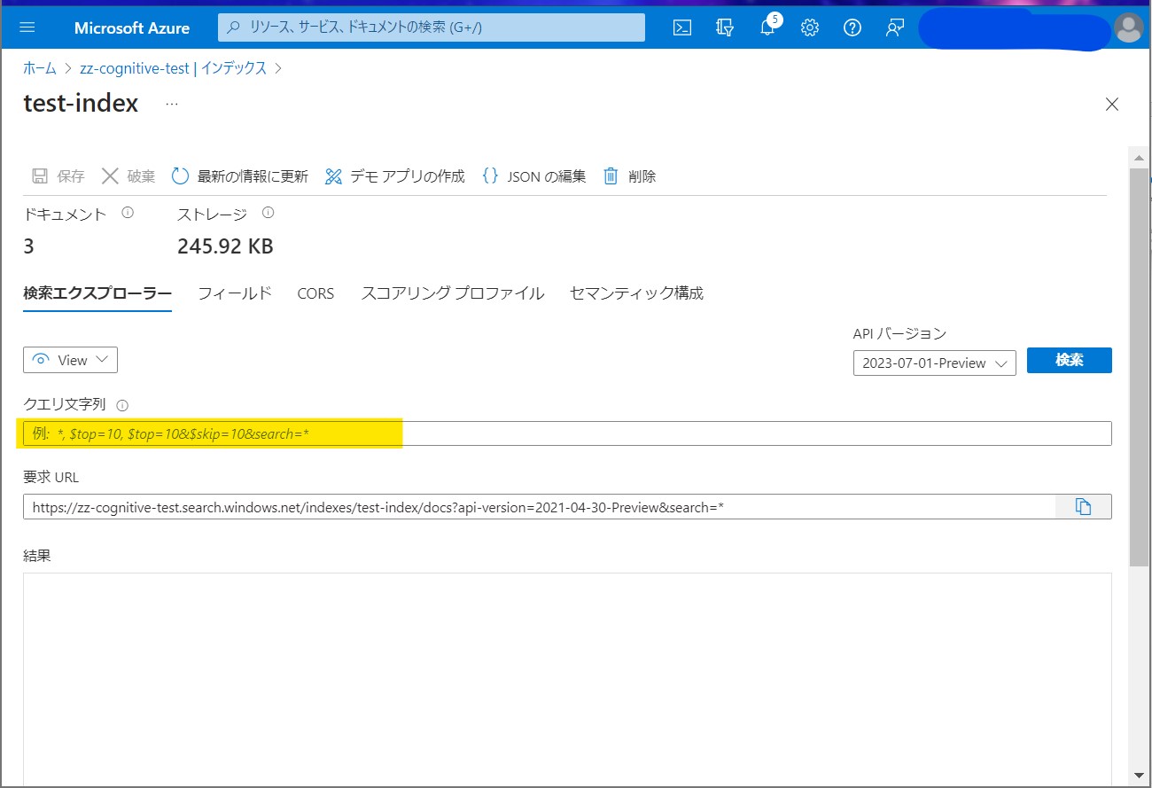The width and height of the screenshot is (1152, 788).
Task: Open the help question mark icon
Action: [852, 27]
